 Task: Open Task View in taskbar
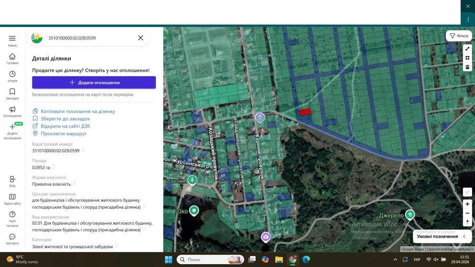click(252, 259)
